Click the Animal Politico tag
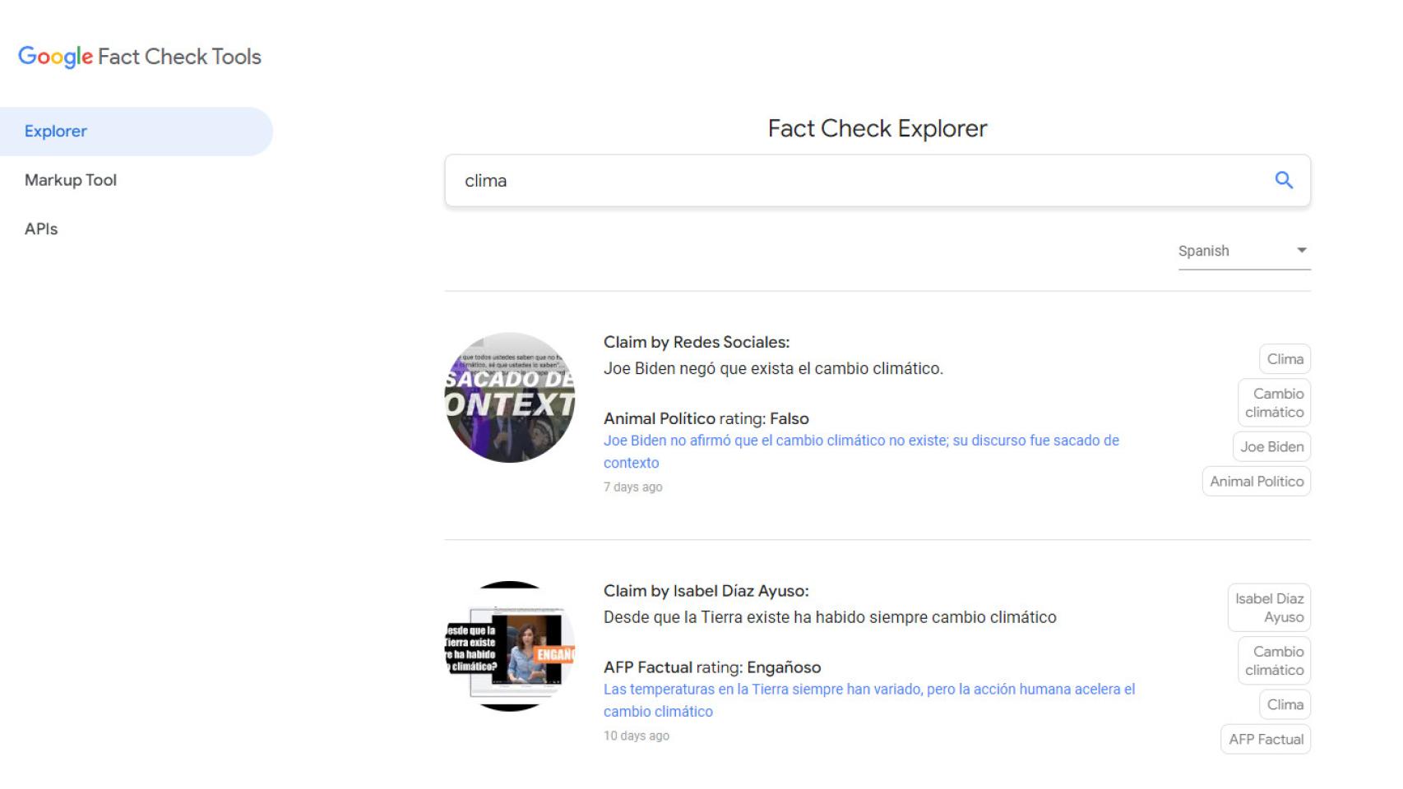This screenshot has width=1403, height=789. (1256, 481)
